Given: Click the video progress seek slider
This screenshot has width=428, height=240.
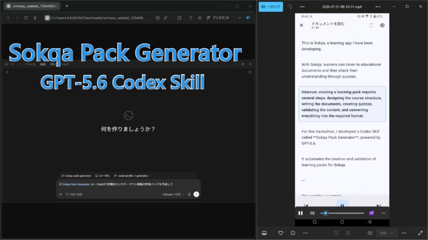Looking at the screenshot, I should point(343,214).
